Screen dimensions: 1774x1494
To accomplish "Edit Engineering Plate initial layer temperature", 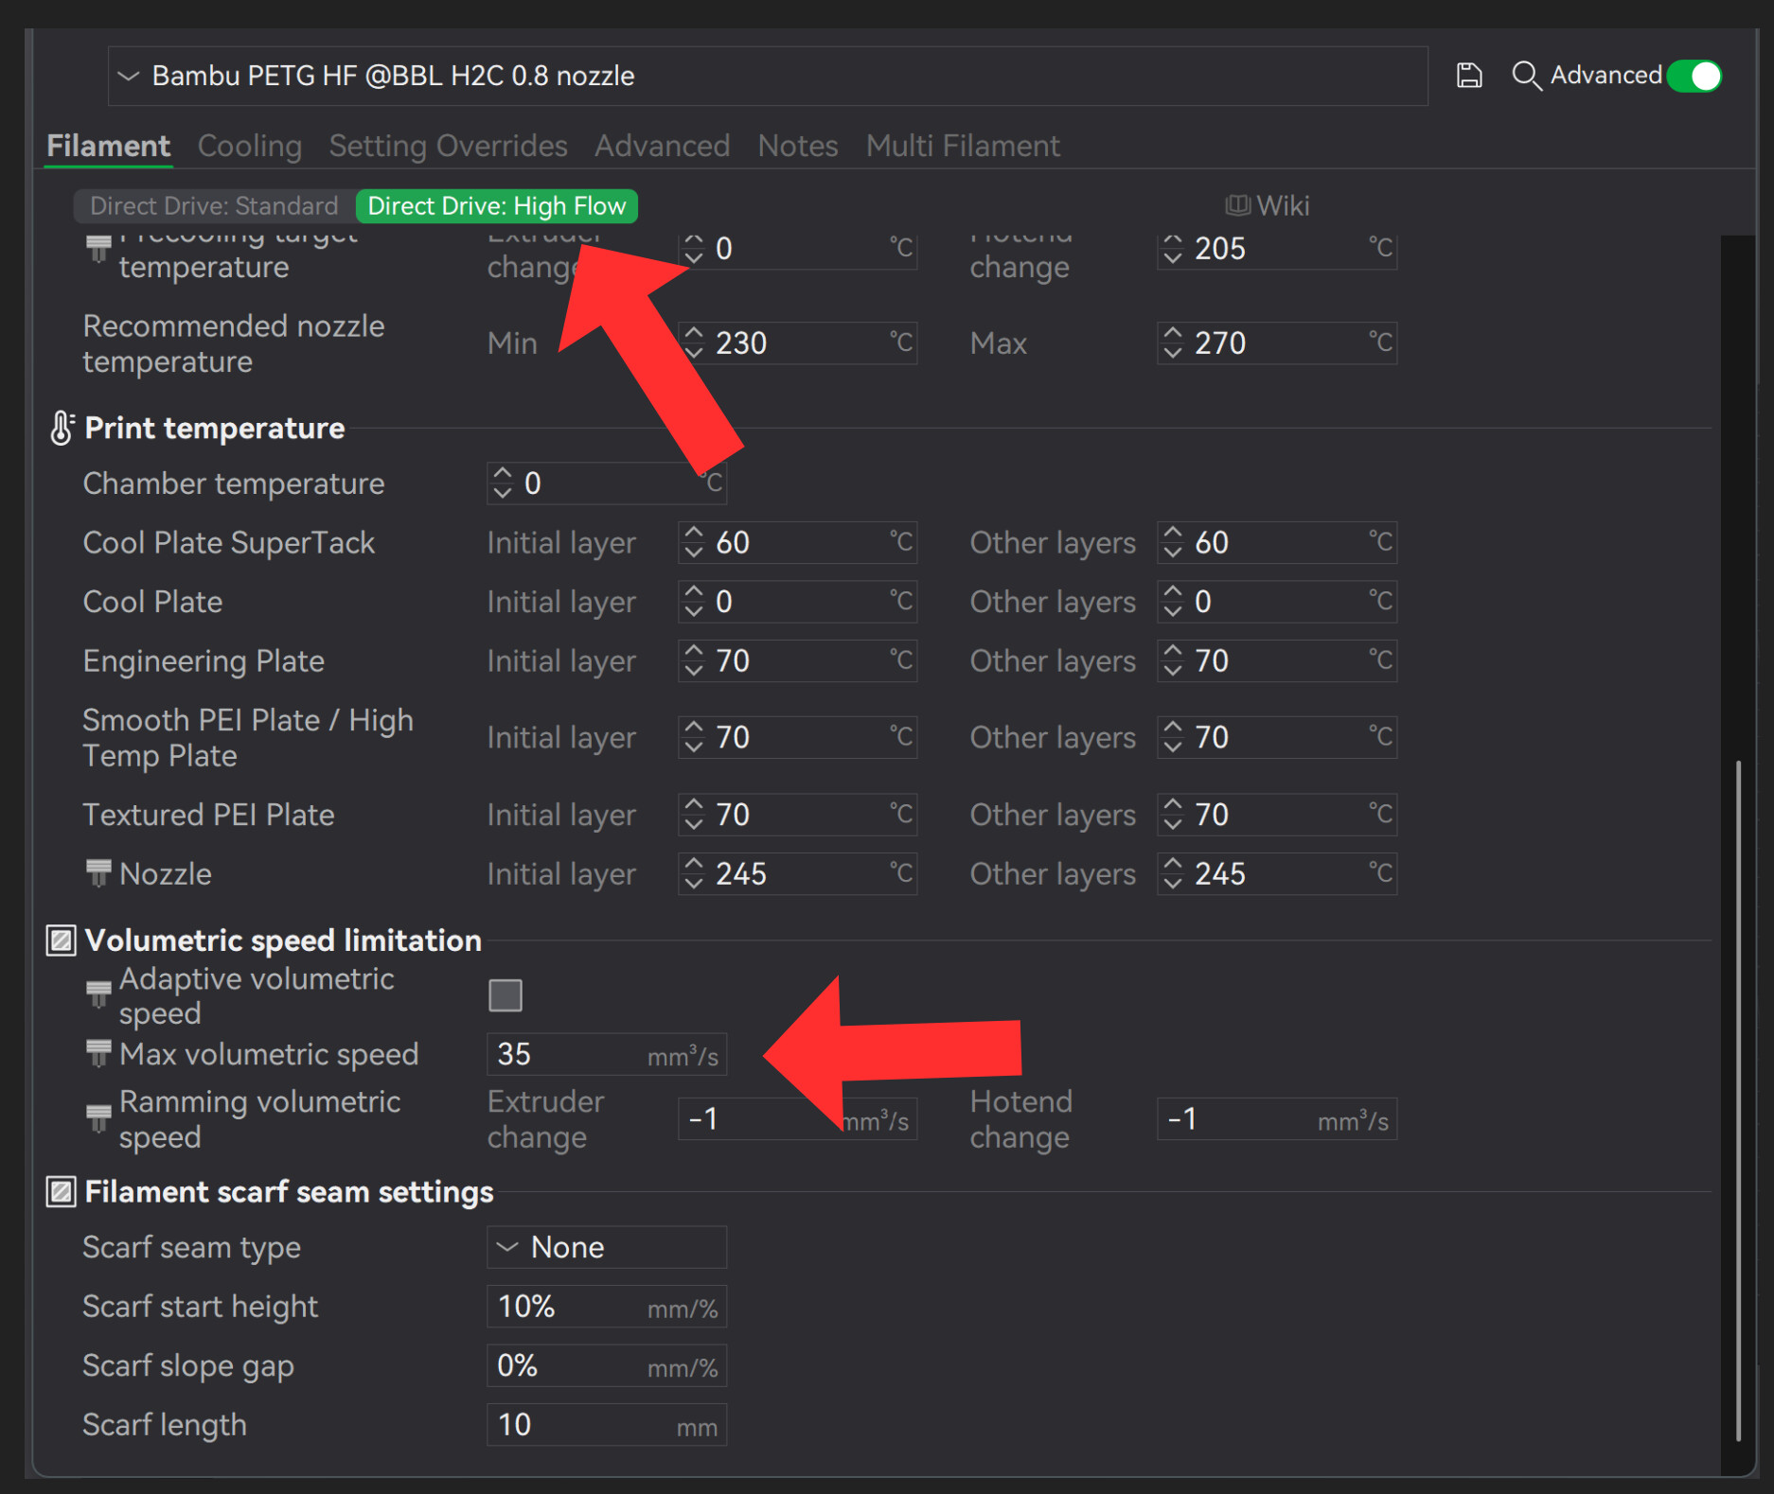I will (798, 660).
